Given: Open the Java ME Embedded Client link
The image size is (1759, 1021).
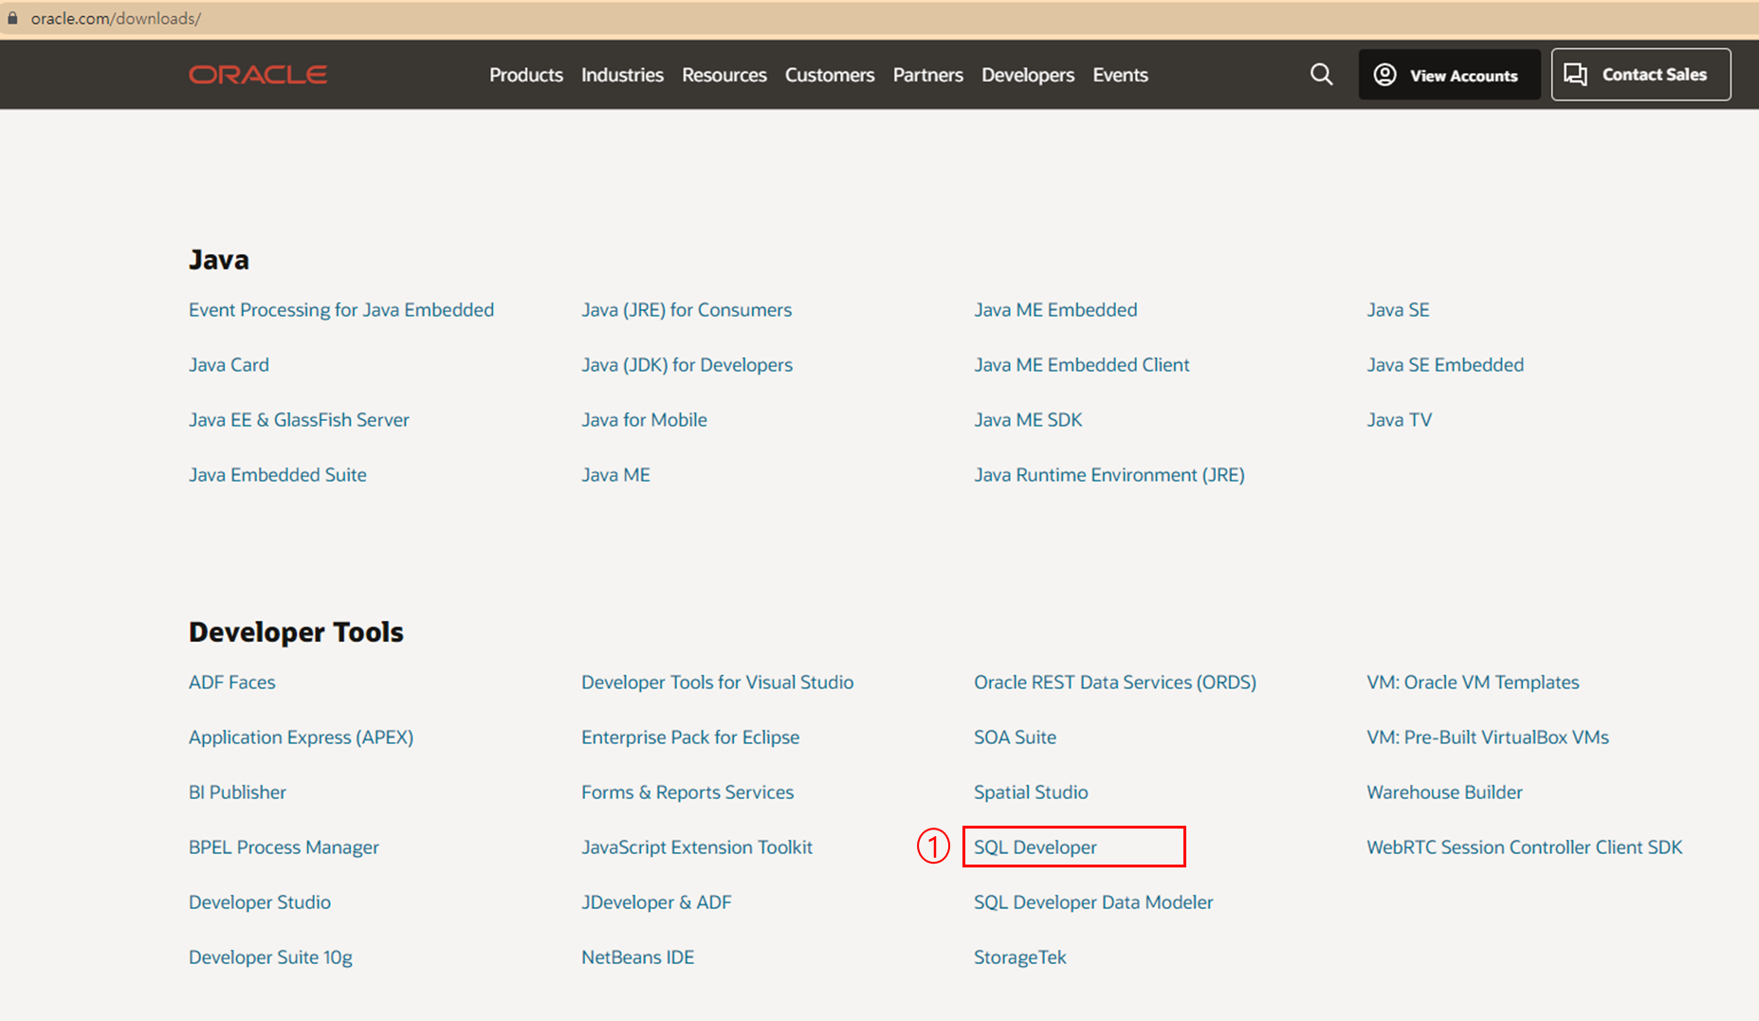Looking at the screenshot, I should tap(1081, 365).
